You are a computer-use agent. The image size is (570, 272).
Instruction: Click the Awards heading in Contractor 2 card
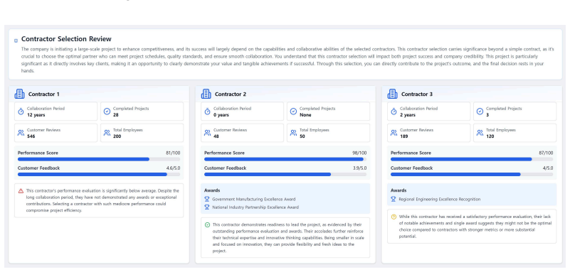pyautogui.click(x=212, y=190)
